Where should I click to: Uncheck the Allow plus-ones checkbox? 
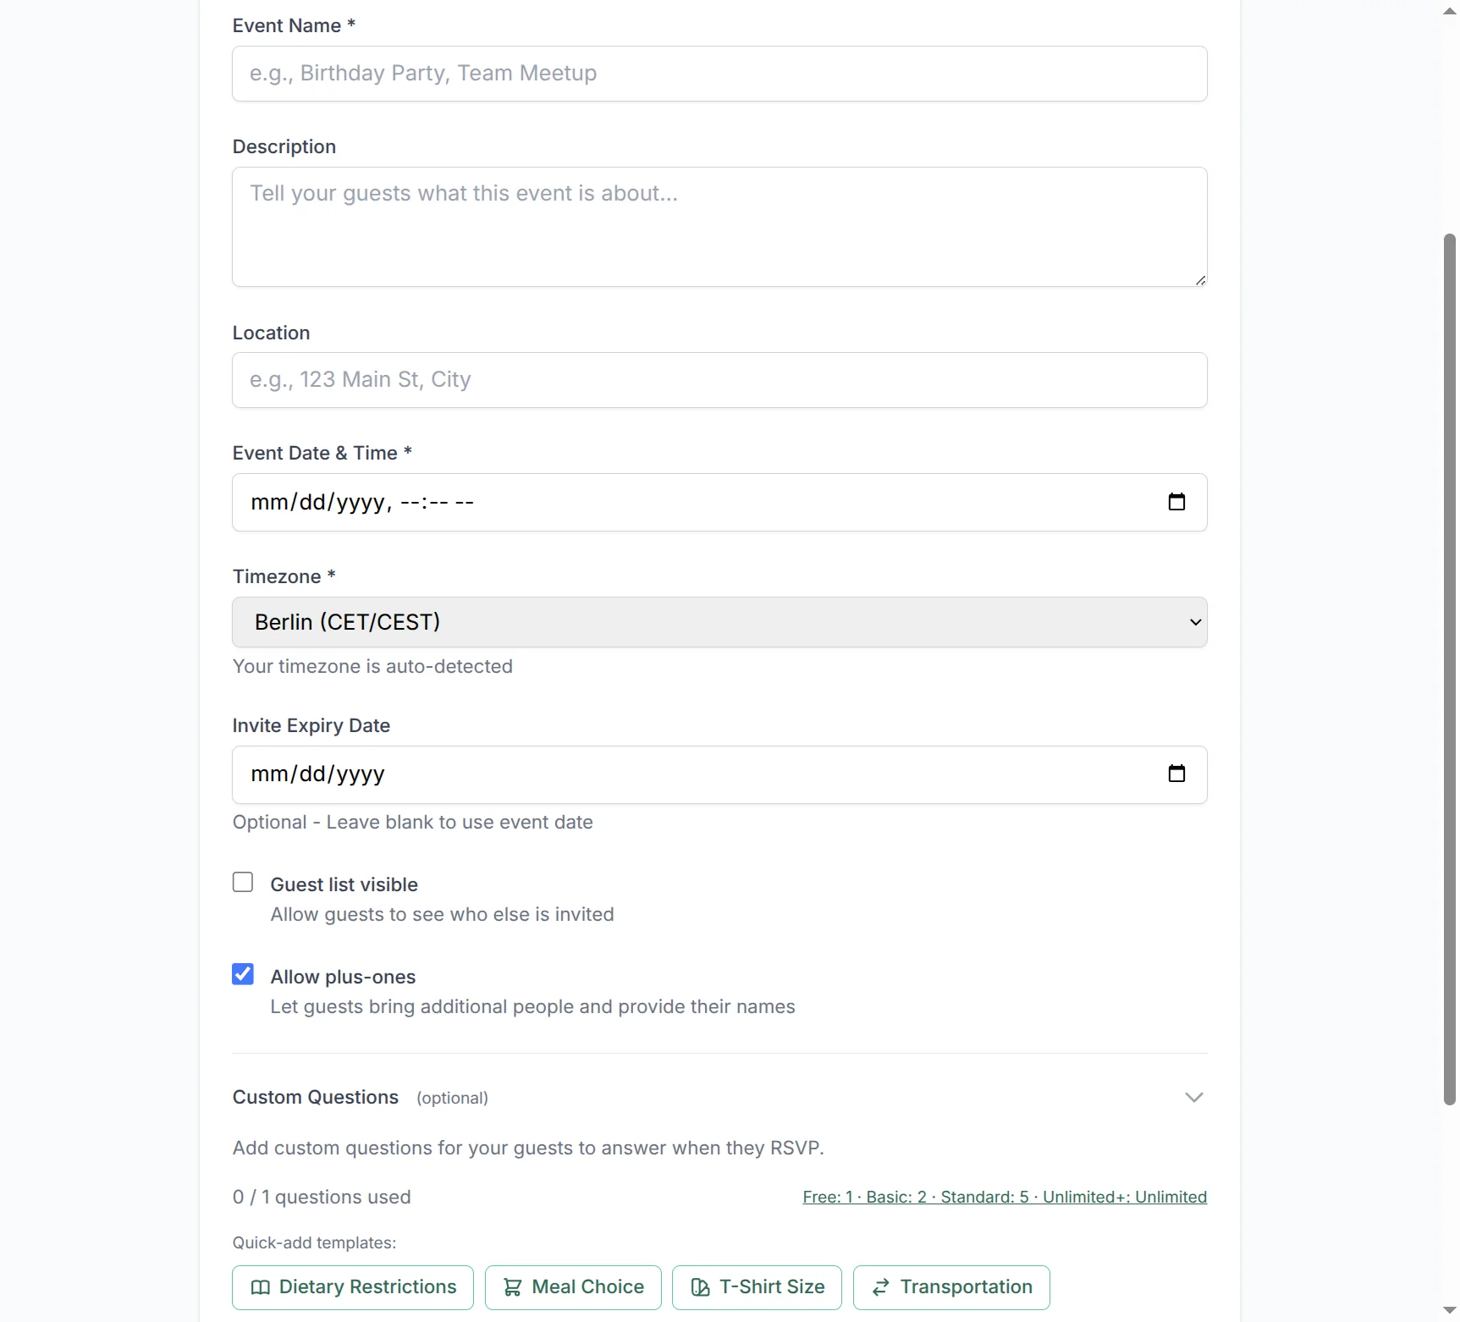click(243, 974)
